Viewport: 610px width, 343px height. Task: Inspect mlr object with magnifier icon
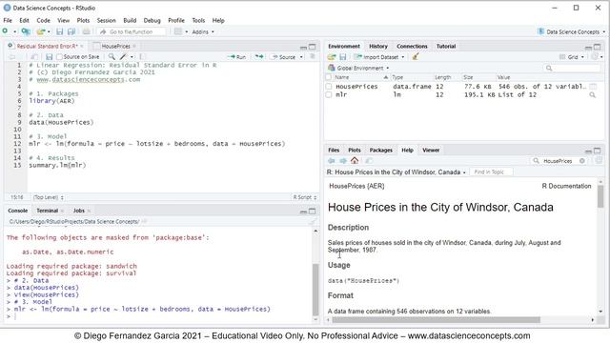(x=593, y=94)
